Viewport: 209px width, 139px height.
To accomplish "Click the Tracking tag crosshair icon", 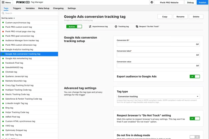I will point(116,26).
